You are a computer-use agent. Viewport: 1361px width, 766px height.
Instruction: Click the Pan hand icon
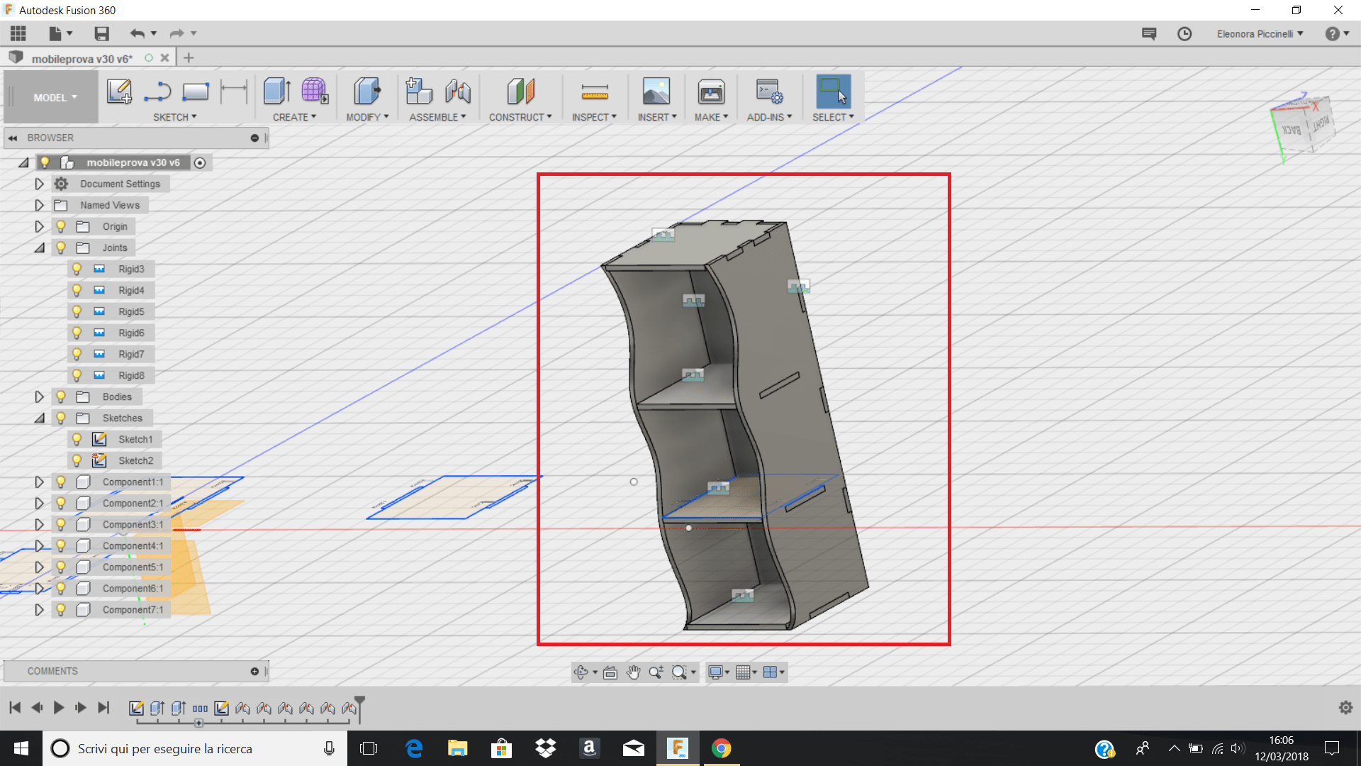pyautogui.click(x=633, y=672)
